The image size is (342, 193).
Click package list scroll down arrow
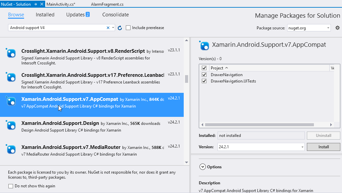pos(186,162)
